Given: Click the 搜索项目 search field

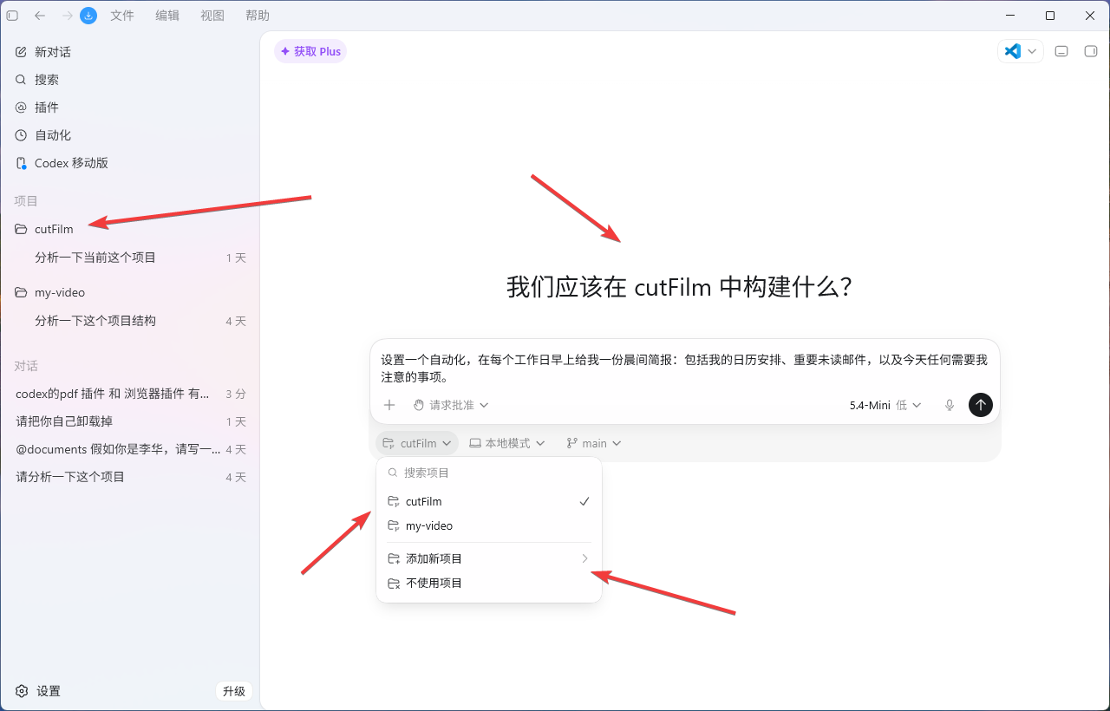Looking at the screenshot, I should (489, 473).
